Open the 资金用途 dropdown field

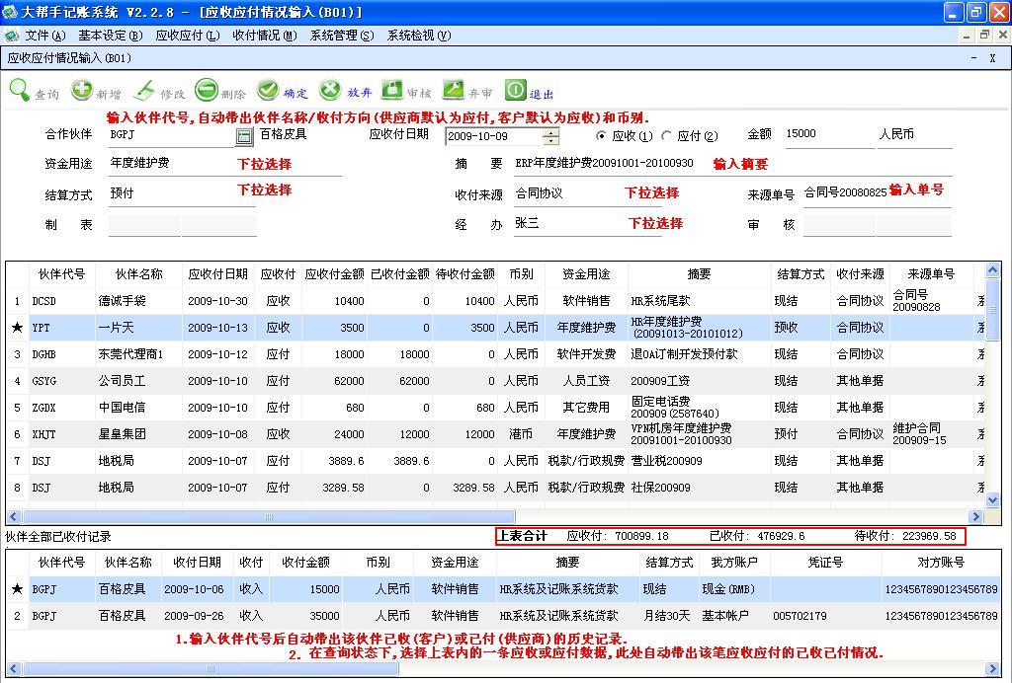point(223,163)
